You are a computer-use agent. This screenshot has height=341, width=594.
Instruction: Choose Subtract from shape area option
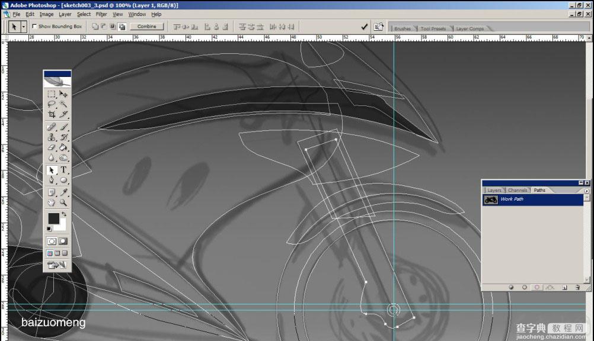click(x=104, y=27)
